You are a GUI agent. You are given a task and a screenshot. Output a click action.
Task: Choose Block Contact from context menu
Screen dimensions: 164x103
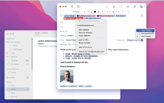[84, 43]
